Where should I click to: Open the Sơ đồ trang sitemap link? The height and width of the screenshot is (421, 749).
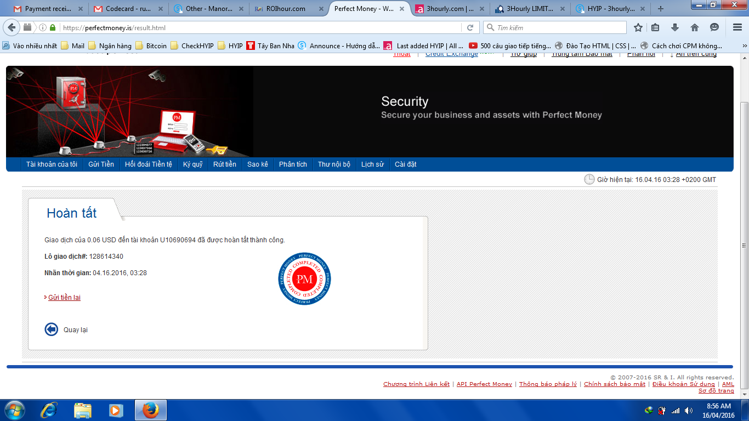click(716, 391)
